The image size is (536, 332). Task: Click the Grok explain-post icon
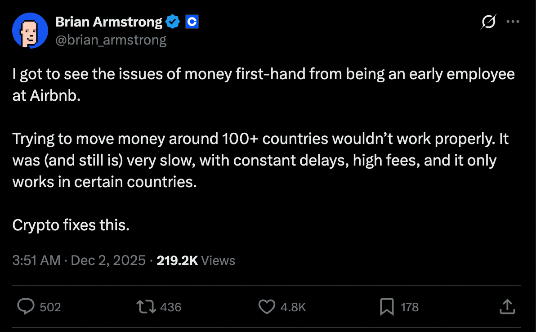(x=489, y=22)
